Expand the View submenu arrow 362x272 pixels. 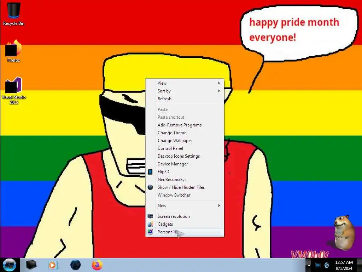coord(219,83)
